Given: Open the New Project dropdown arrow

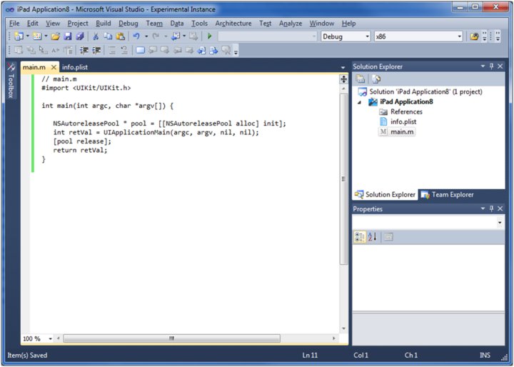Looking at the screenshot, I should tap(28, 36).
